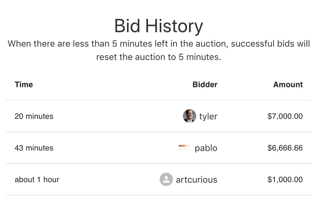This screenshot has height=201, width=327.
Task: Click the "about 1 hour" bid time
Action: coord(37,179)
